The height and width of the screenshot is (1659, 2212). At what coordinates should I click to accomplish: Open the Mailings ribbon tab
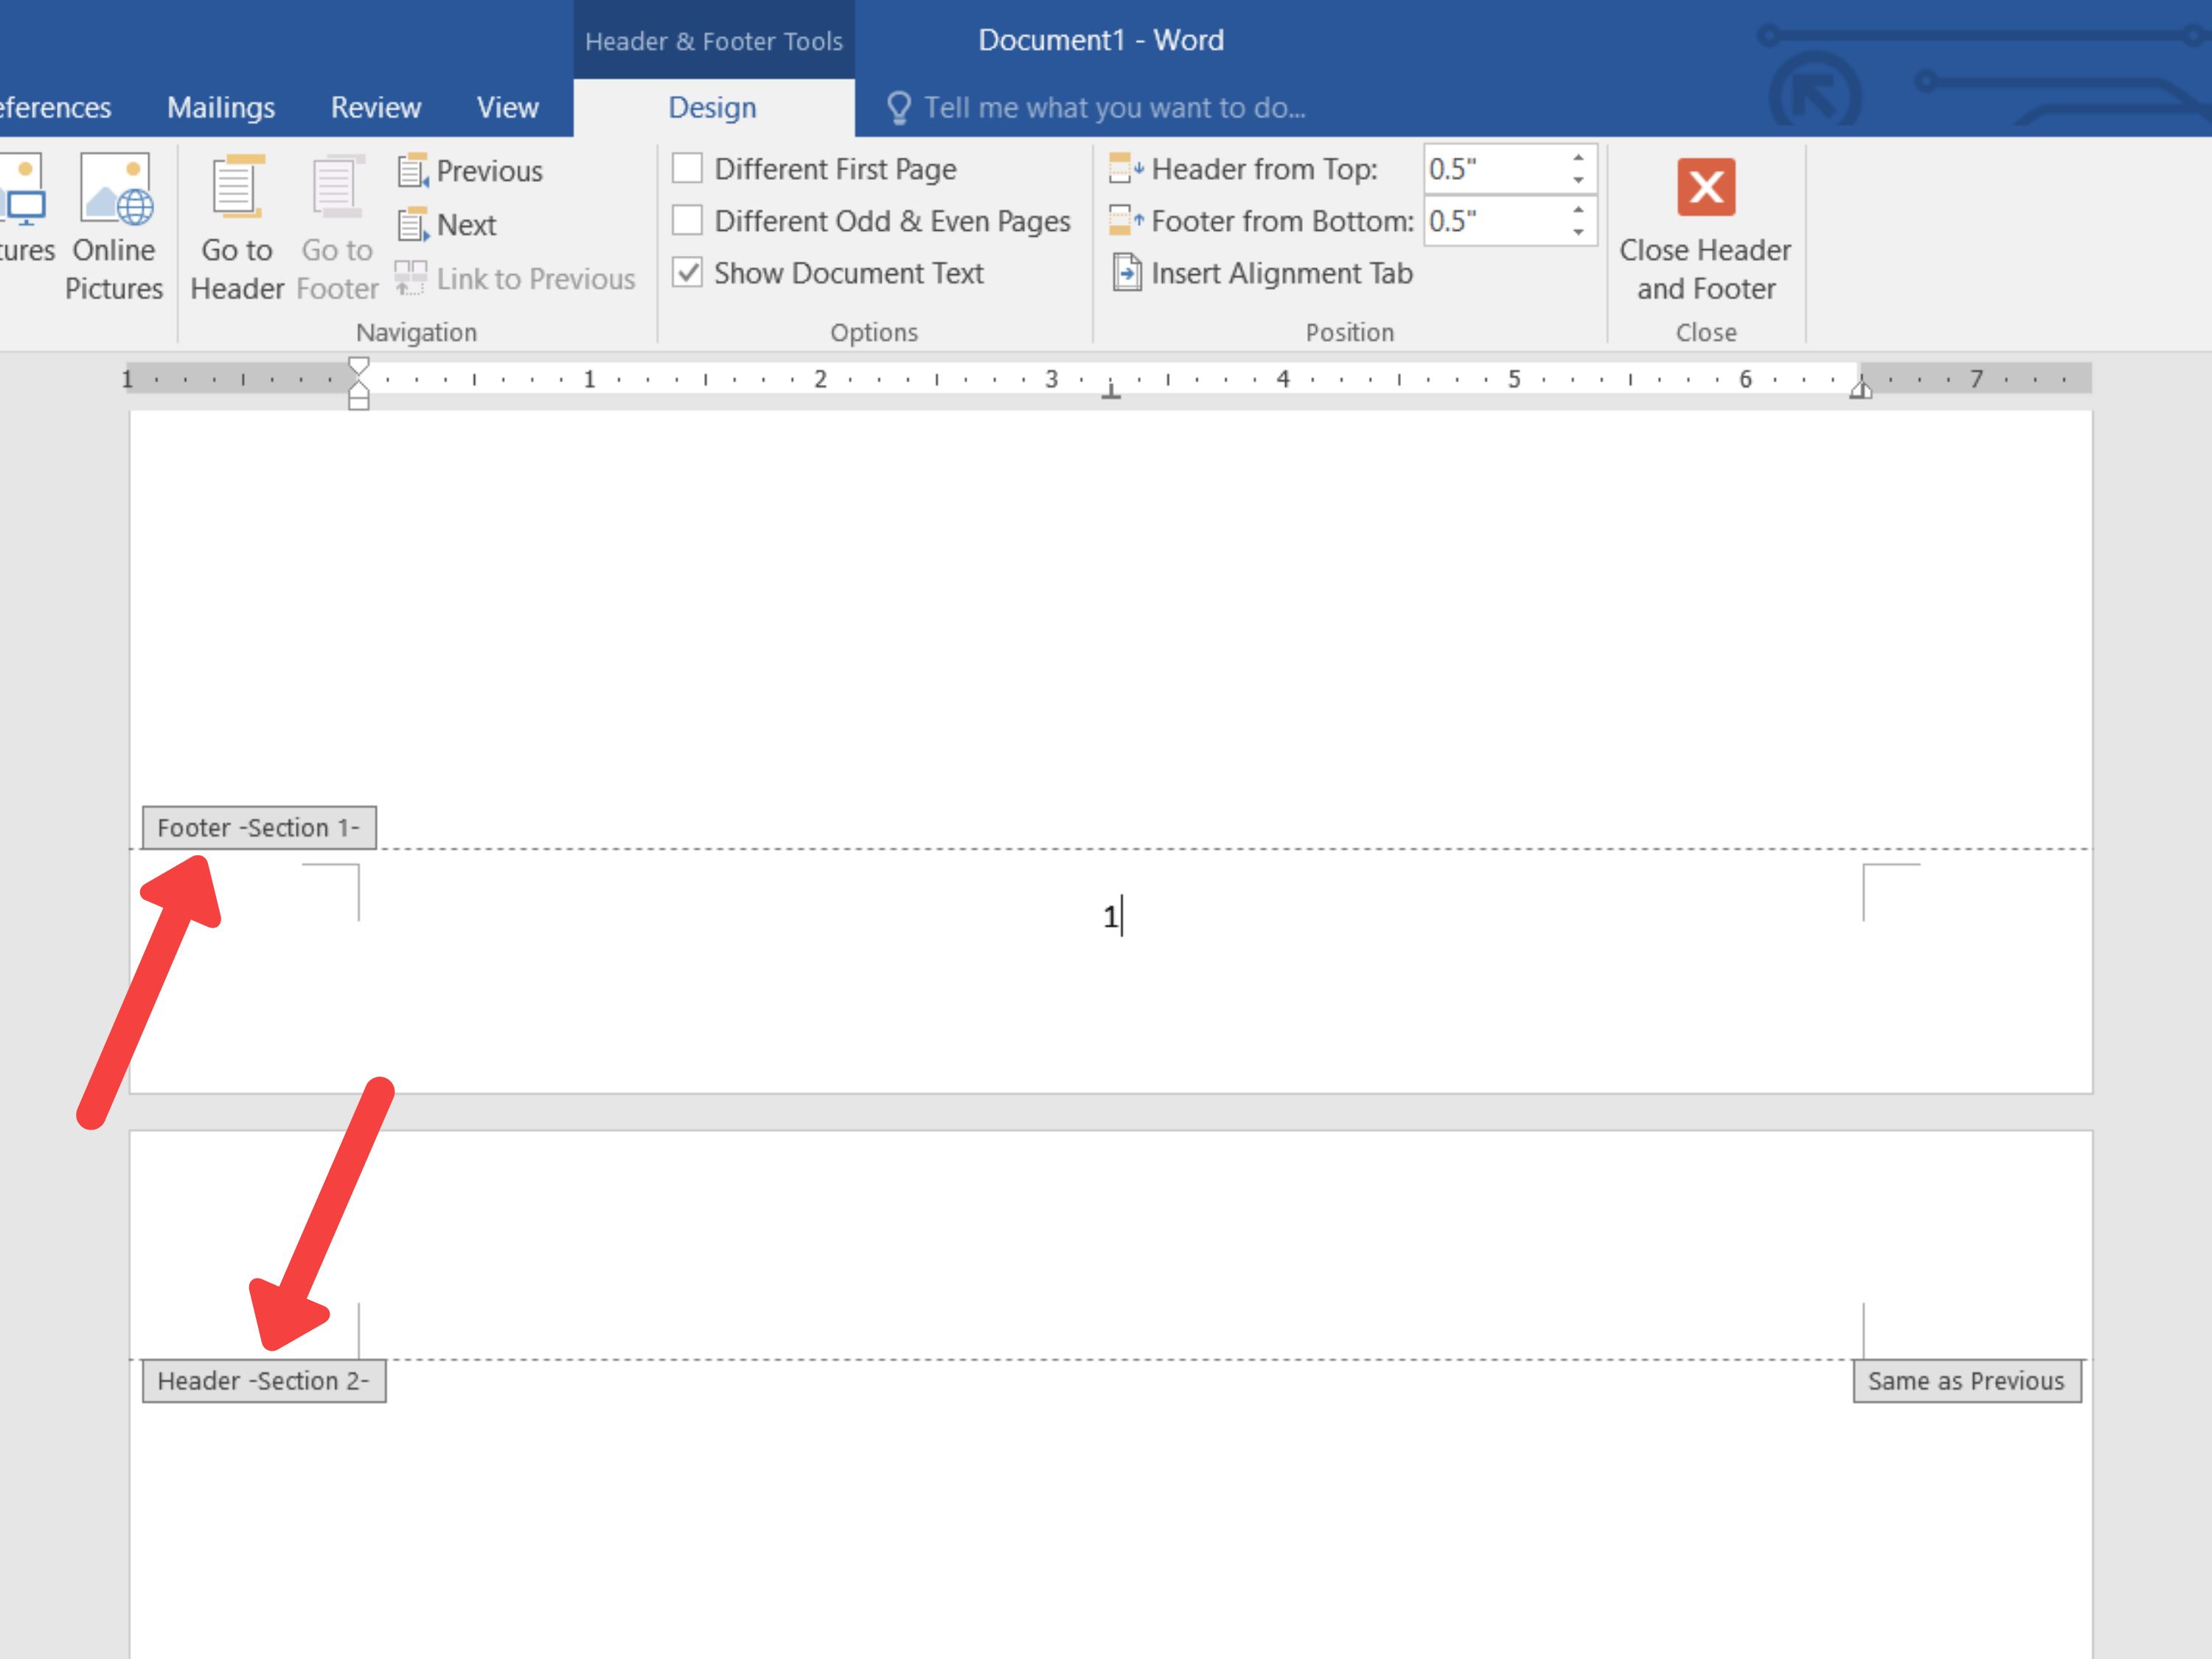[220, 108]
